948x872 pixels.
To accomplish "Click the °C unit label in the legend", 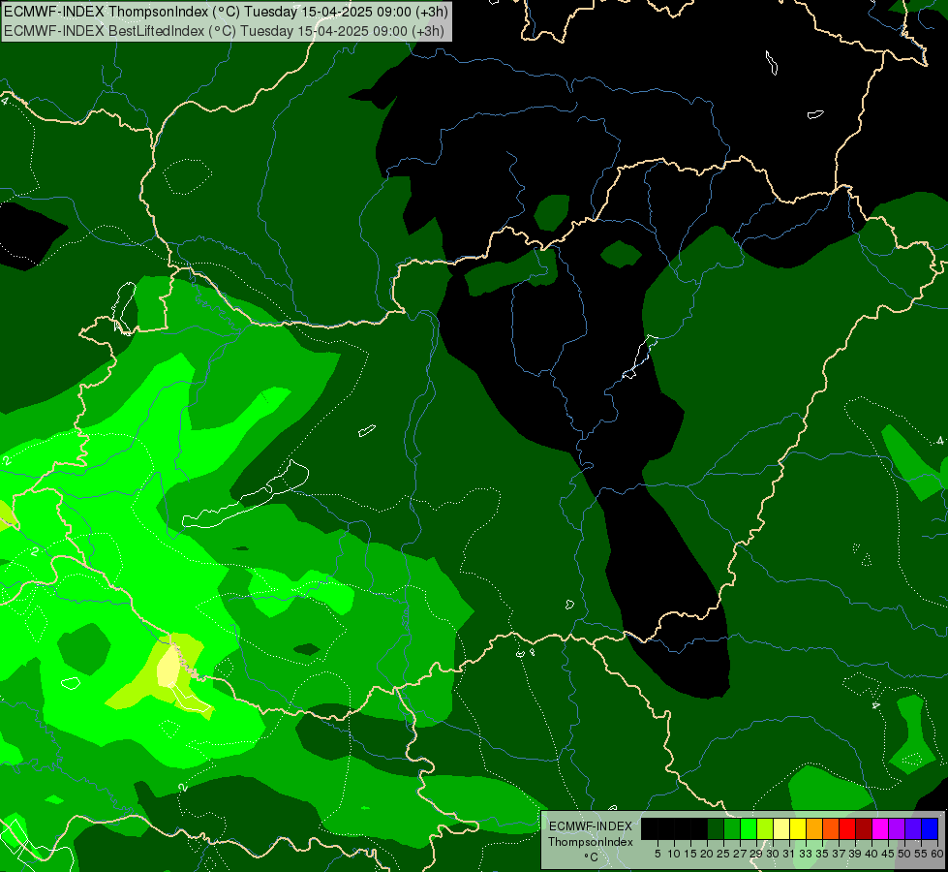I will tap(592, 857).
